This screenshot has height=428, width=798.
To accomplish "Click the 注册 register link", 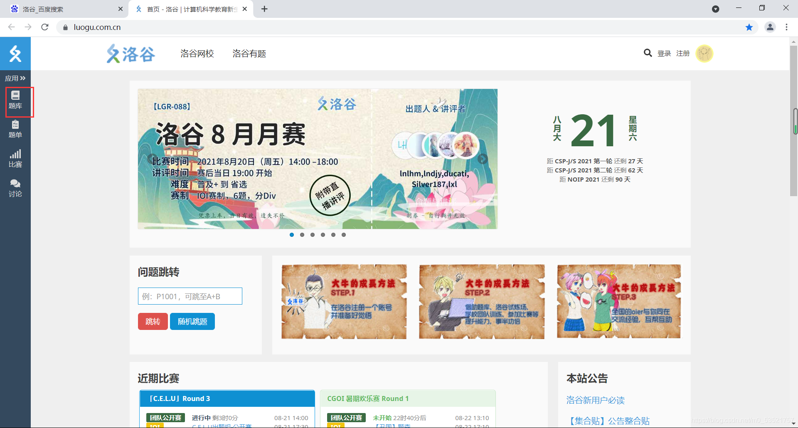I will click(683, 53).
